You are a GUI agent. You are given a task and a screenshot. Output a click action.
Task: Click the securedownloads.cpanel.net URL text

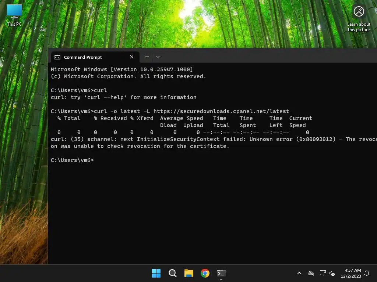coord(221,111)
